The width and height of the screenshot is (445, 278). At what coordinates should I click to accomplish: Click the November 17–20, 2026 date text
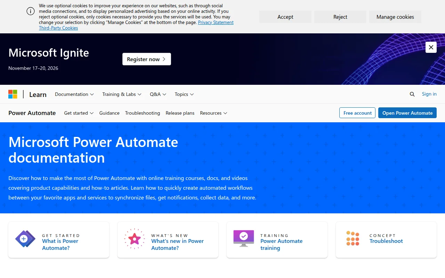point(33,68)
